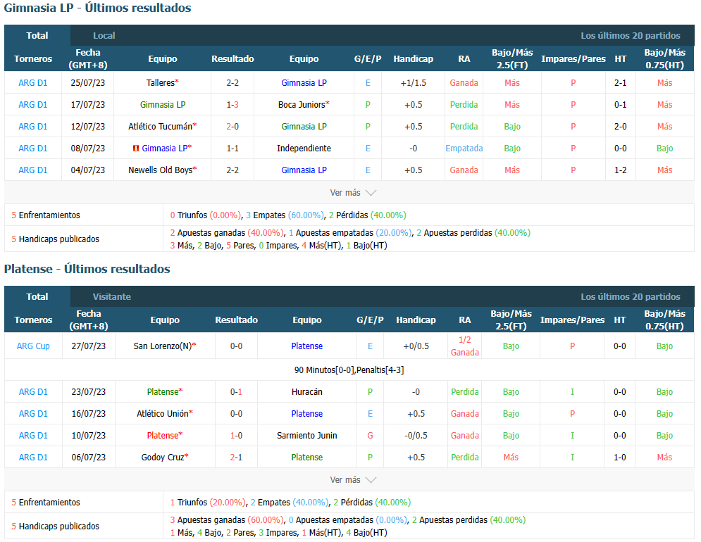Click the red card icon beside Gimnasia LP
Image resolution: width=701 pixels, height=542 pixels.
[x=136, y=149]
